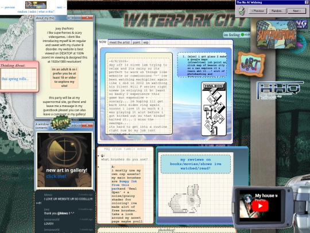
Task: Click the webring banner image at top left
Action: tap(36, 5)
